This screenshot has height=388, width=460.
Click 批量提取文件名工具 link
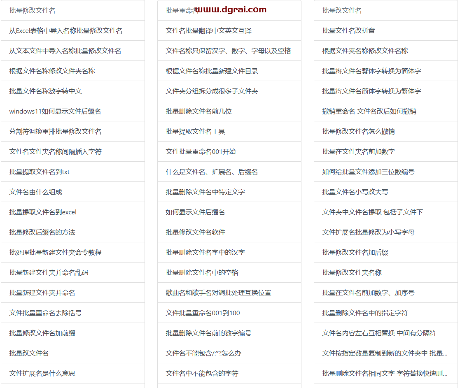(x=195, y=131)
